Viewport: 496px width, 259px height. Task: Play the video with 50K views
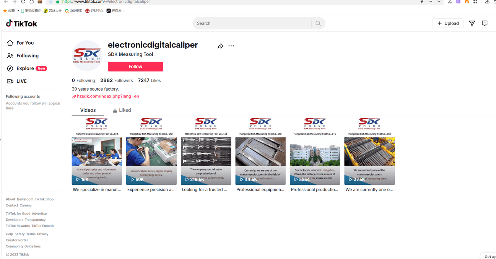151,151
